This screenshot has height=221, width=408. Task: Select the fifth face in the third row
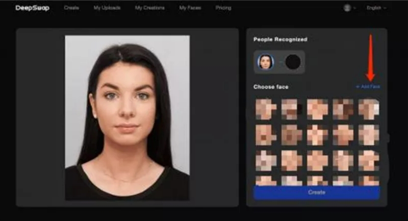[369, 161]
